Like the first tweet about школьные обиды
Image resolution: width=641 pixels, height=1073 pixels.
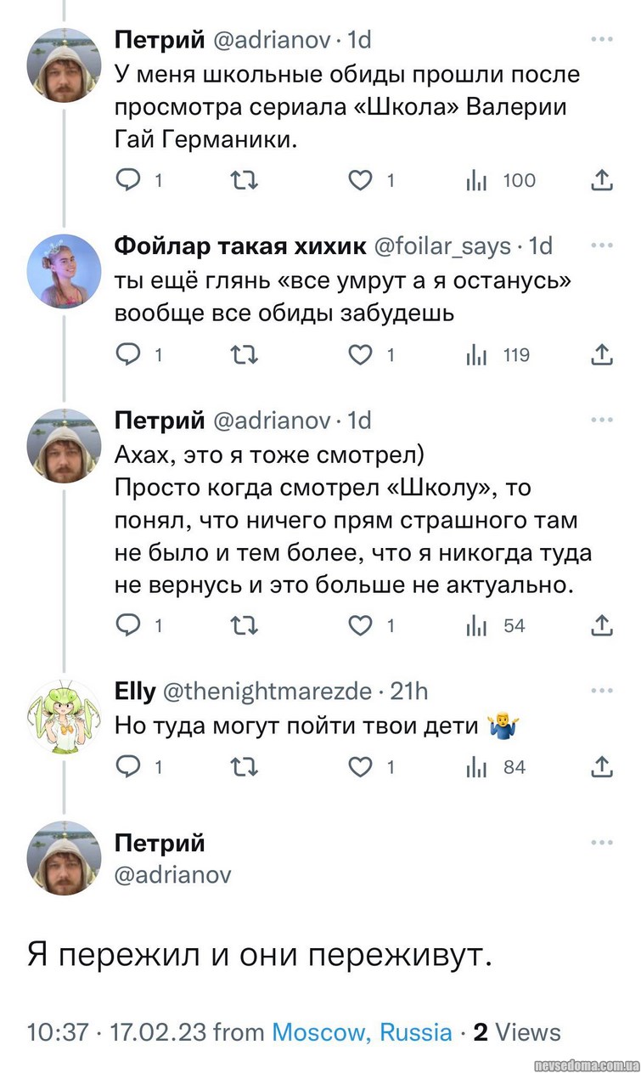click(x=361, y=179)
